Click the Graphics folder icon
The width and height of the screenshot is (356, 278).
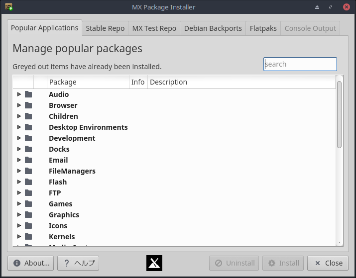28,214
